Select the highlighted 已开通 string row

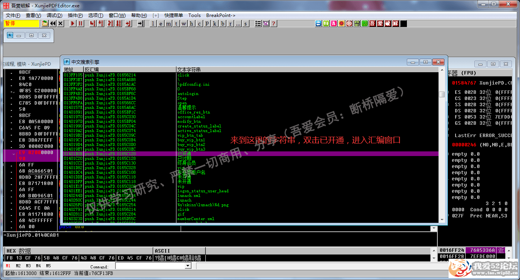[x=251, y=154]
